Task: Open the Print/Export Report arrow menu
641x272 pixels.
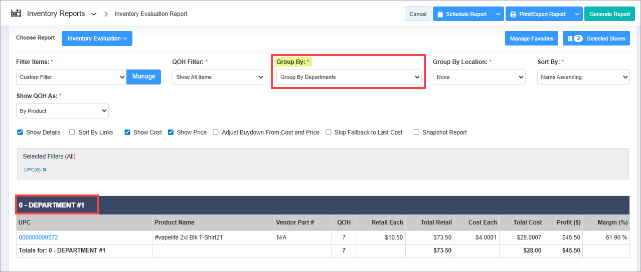Action: pyautogui.click(x=577, y=14)
